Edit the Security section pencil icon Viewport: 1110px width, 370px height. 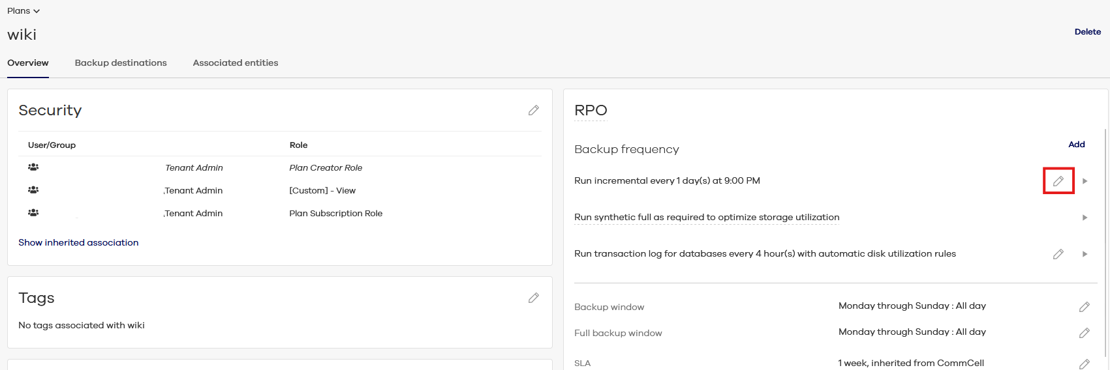tap(533, 111)
